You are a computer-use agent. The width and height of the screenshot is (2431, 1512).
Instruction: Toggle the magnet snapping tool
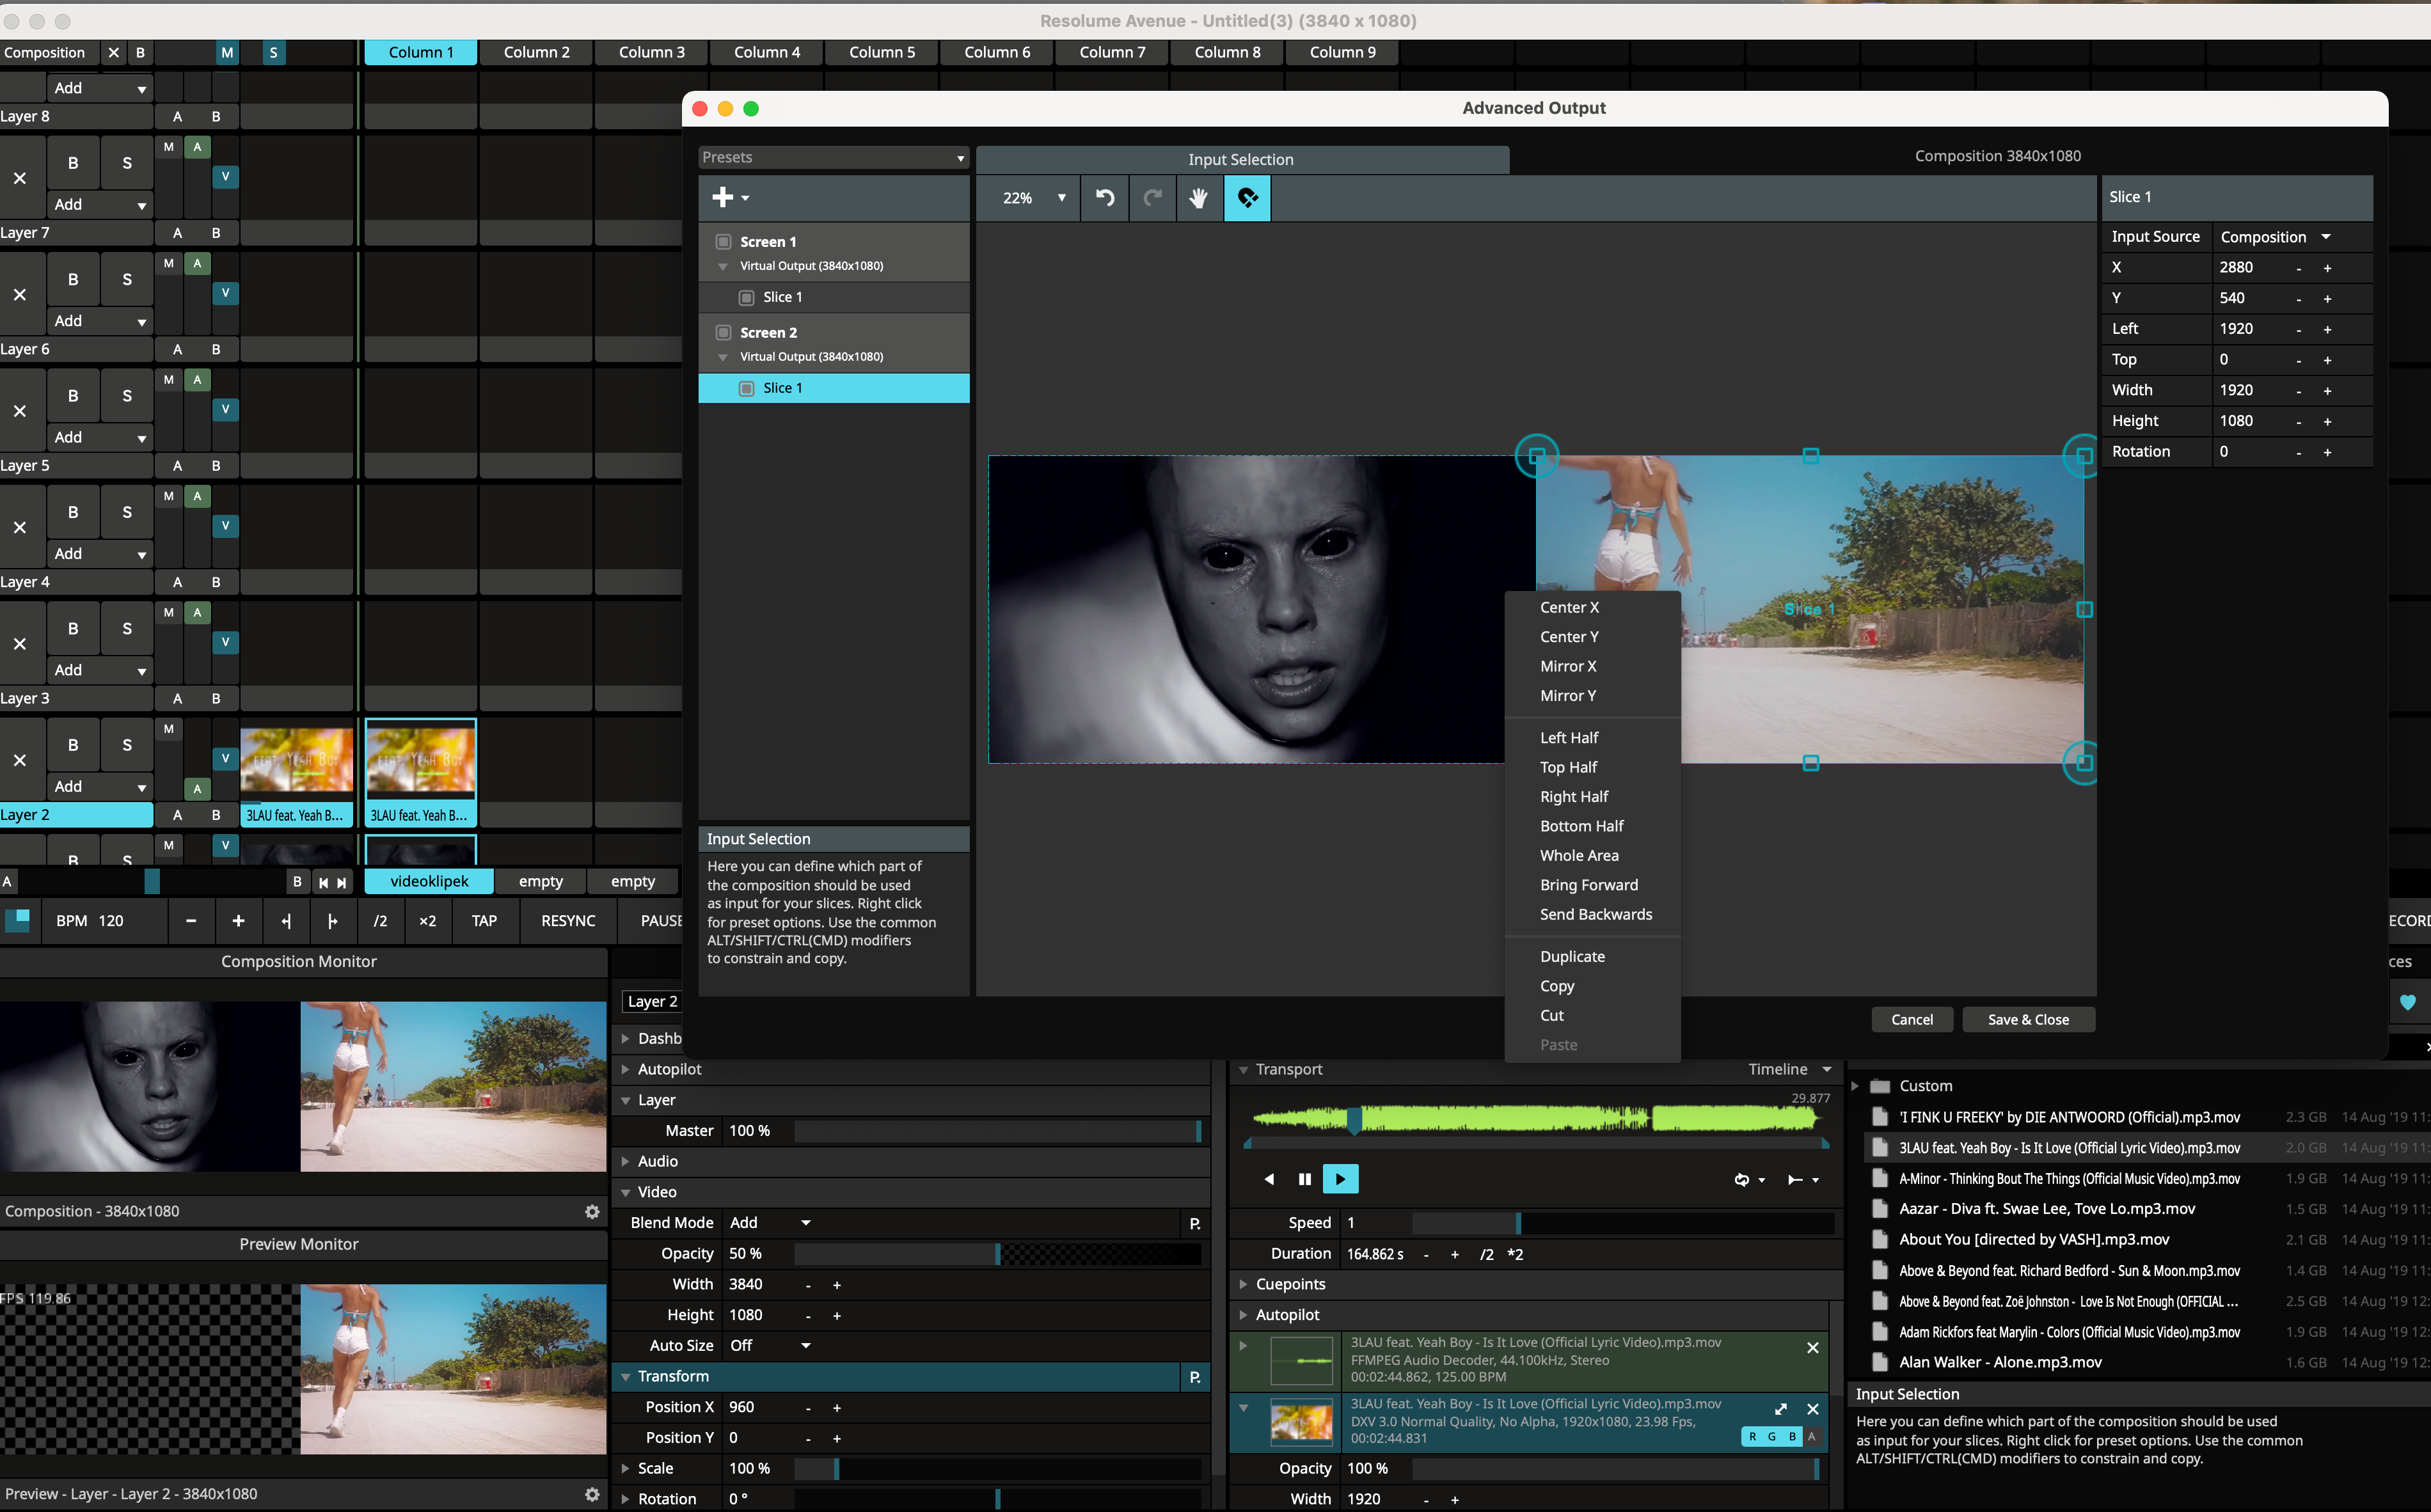1247,198
